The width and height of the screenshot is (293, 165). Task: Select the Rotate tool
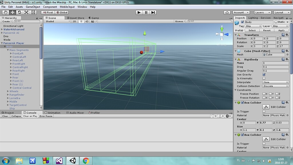[19, 12]
